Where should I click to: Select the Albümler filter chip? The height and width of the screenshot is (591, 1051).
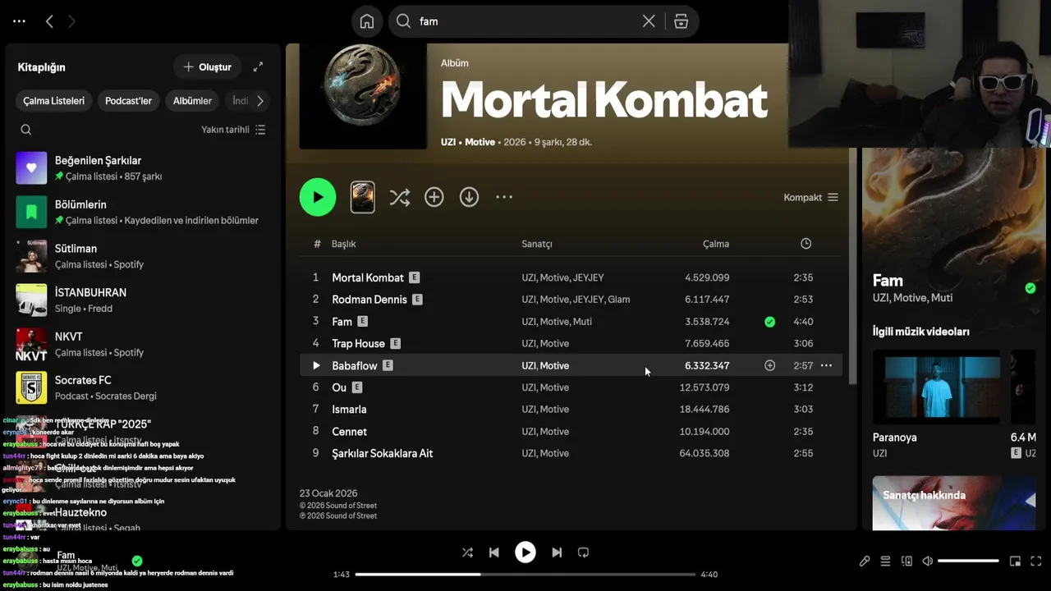192,101
